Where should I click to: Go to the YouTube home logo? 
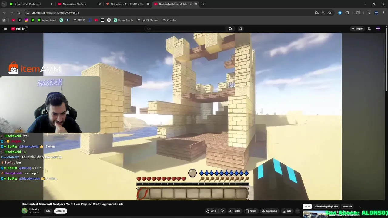coord(18,29)
